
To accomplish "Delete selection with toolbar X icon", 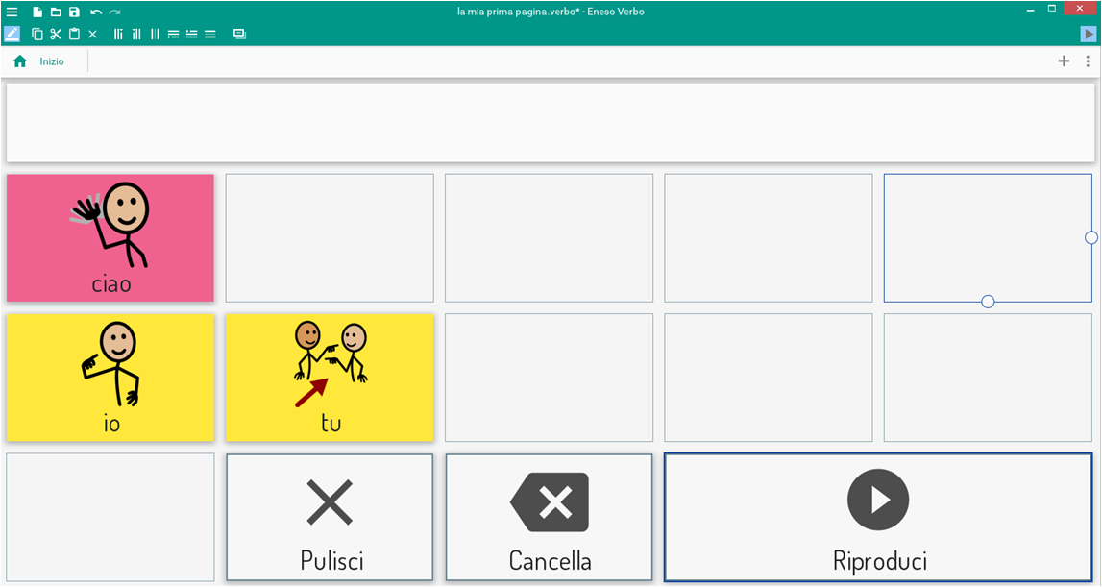I will click(93, 34).
